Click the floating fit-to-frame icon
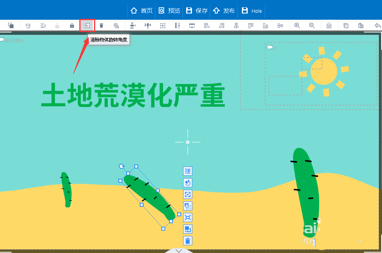382x253 pixels. point(188,217)
